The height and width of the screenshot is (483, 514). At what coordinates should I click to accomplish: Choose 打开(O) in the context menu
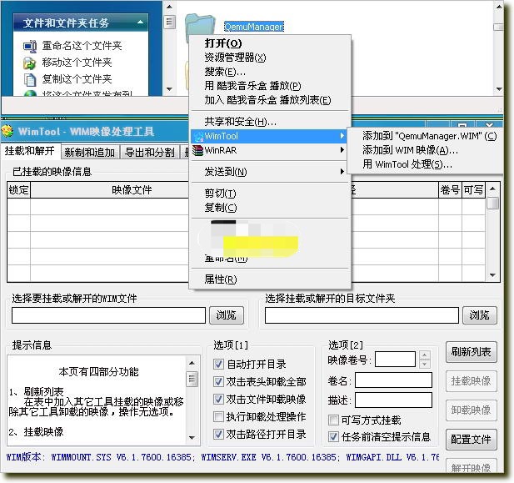270,43
